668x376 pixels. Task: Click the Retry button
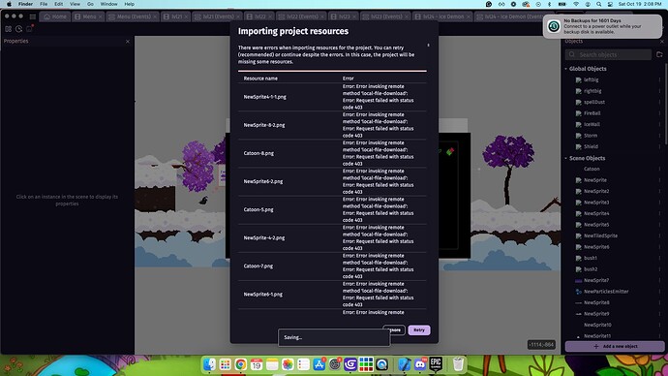(x=419, y=329)
